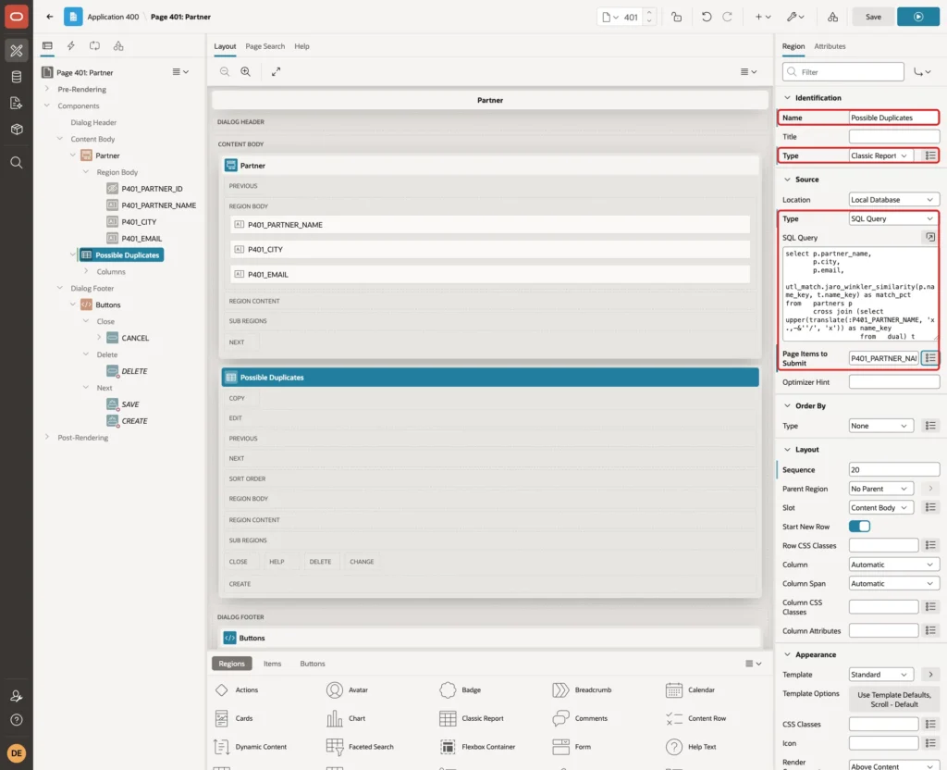
Task: Open the App Builder icon in left sidebar
Action: tap(17, 51)
